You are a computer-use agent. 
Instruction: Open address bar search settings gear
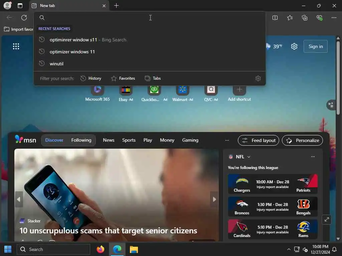pos(258,78)
